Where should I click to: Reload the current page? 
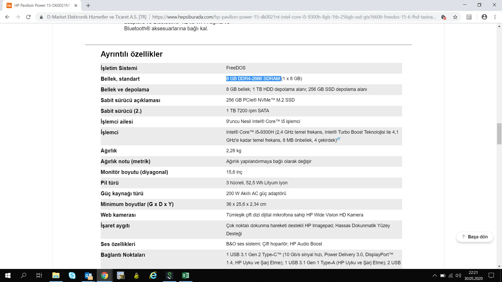(x=28, y=17)
